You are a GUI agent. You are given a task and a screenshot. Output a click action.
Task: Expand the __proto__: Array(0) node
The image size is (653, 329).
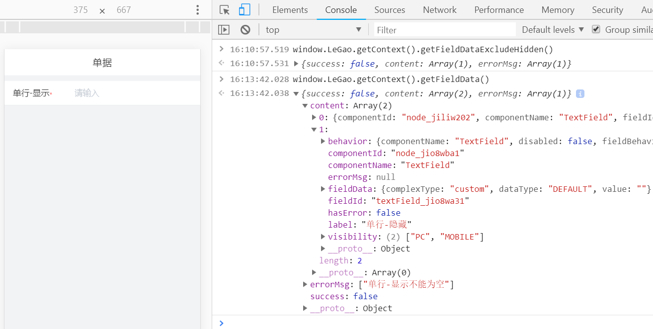click(314, 272)
